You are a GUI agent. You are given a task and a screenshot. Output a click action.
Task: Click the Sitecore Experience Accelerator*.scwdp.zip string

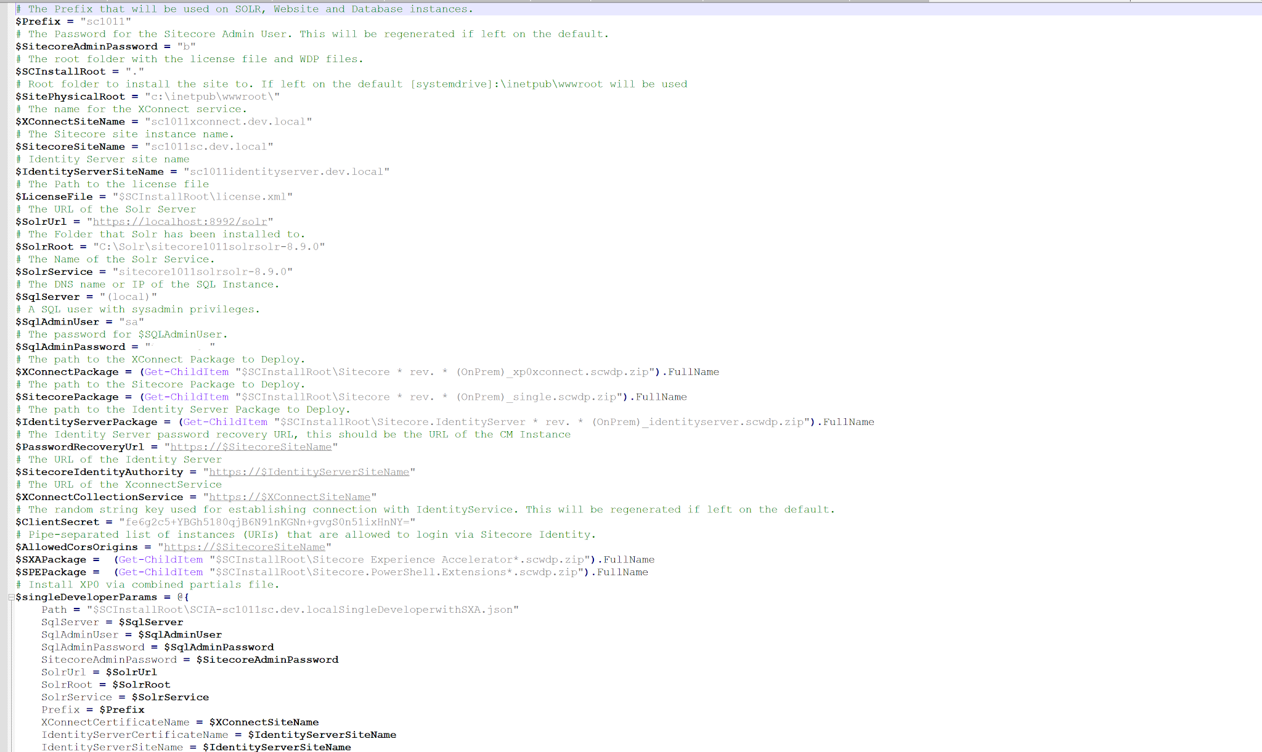tap(399, 559)
